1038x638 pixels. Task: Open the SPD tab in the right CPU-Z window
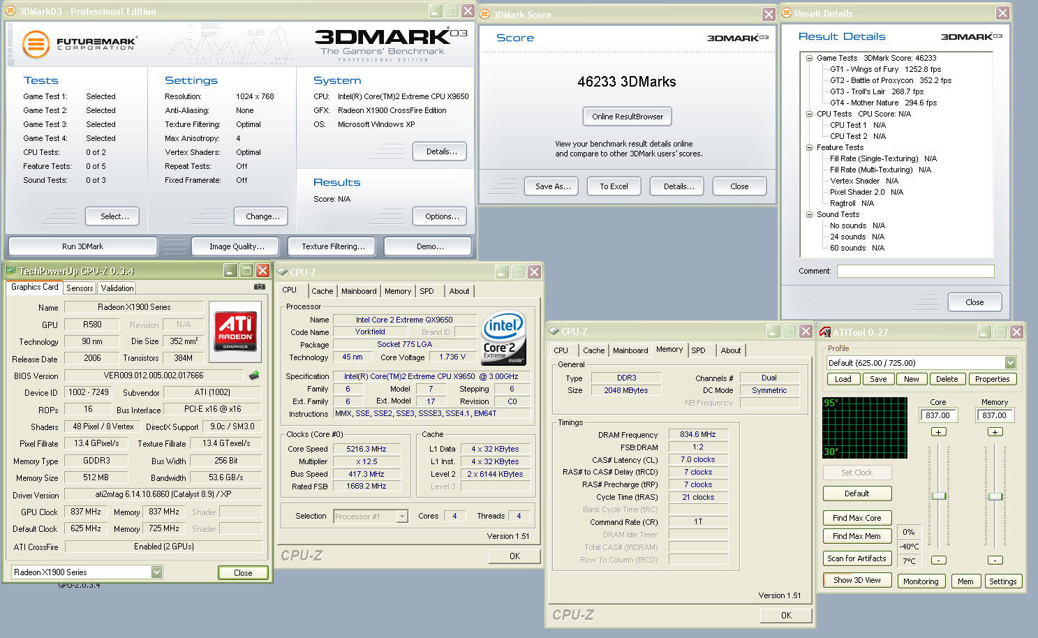[699, 350]
